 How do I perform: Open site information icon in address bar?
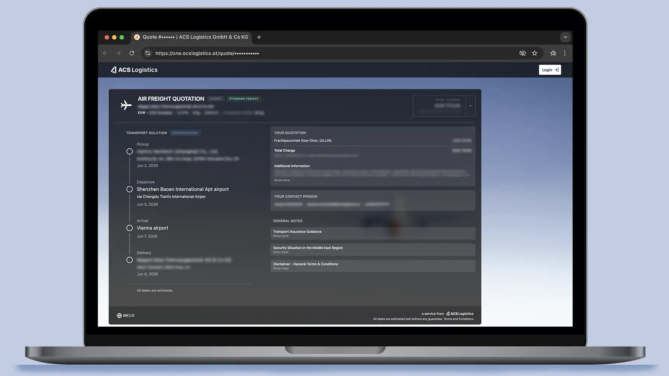pos(148,53)
